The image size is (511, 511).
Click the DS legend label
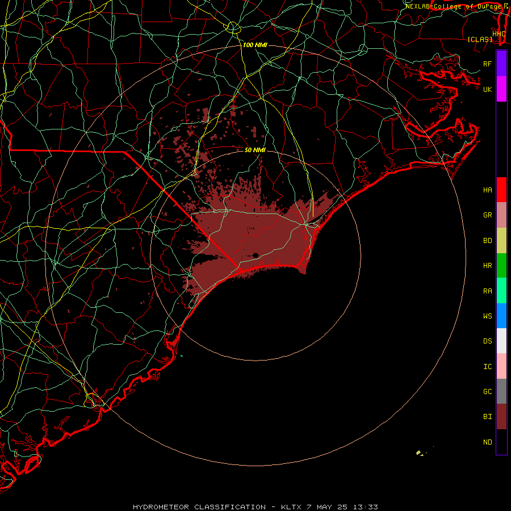[x=488, y=341]
